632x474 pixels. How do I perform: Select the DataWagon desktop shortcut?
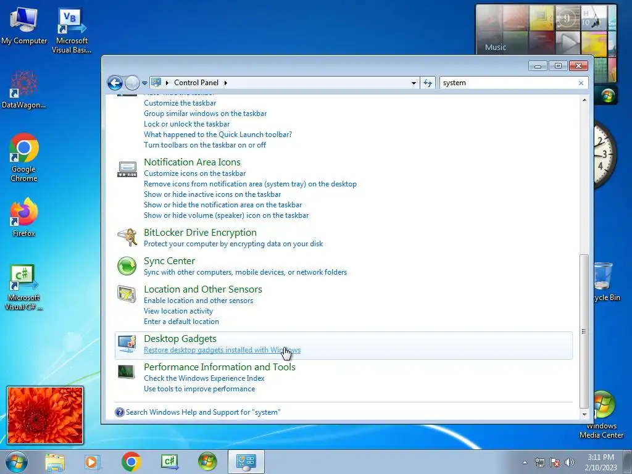[x=24, y=89]
